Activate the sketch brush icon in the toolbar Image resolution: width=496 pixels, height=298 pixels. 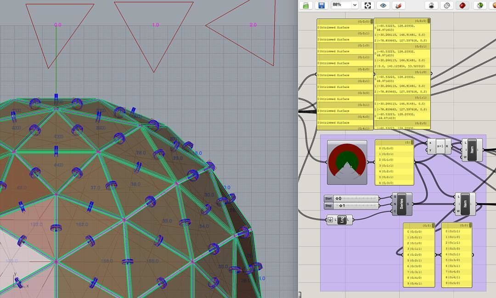point(399,6)
